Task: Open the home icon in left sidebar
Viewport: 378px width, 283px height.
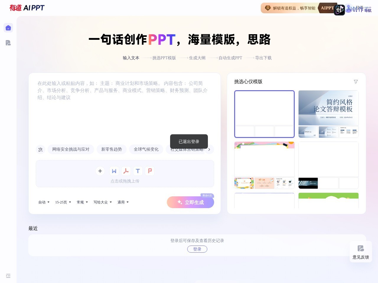Action: point(8,28)
